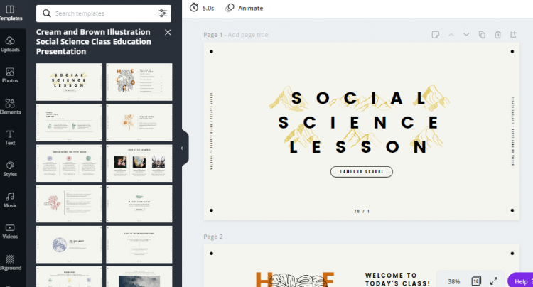Open the Photos sidebar panel
The height and width of the screenshot is (287, 533).
pyautogui.click(x=11, y=75)
